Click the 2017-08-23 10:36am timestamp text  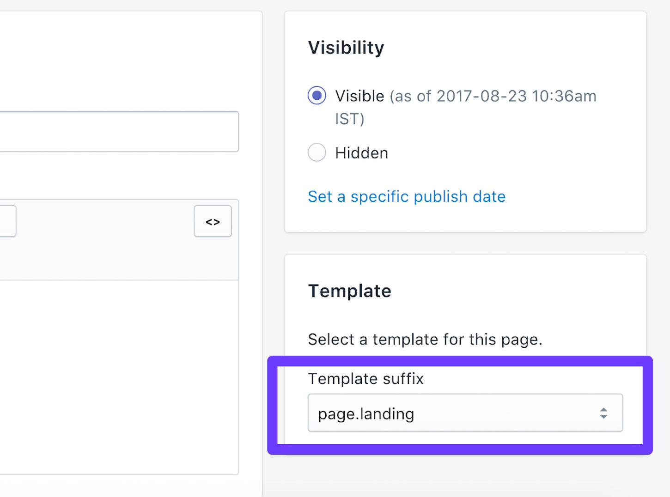[x=517, y=96]
